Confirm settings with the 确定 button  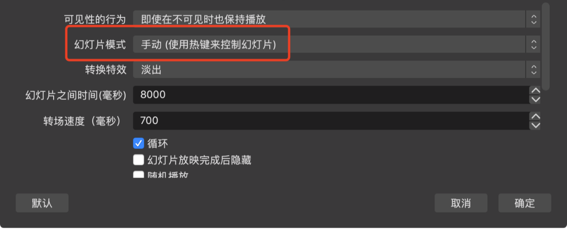(x=524, y=203)
